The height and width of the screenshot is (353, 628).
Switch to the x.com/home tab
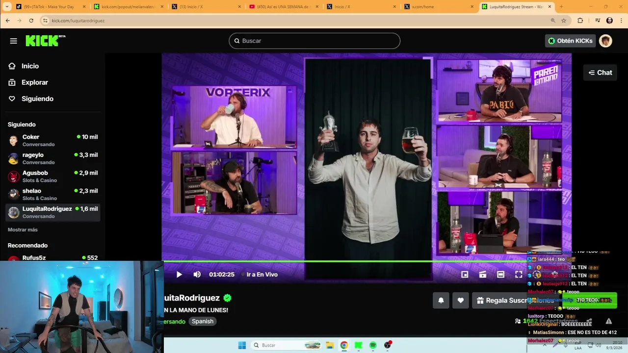(438, 6)
